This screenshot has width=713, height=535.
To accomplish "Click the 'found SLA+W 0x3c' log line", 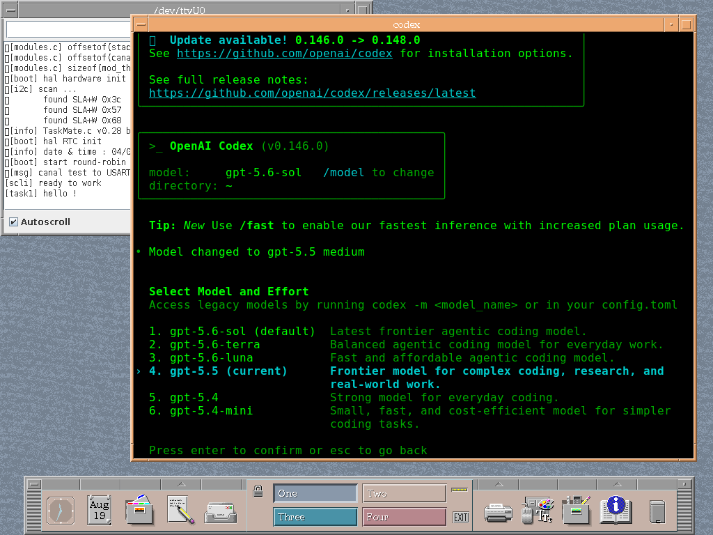I will [x=82, y=99].
